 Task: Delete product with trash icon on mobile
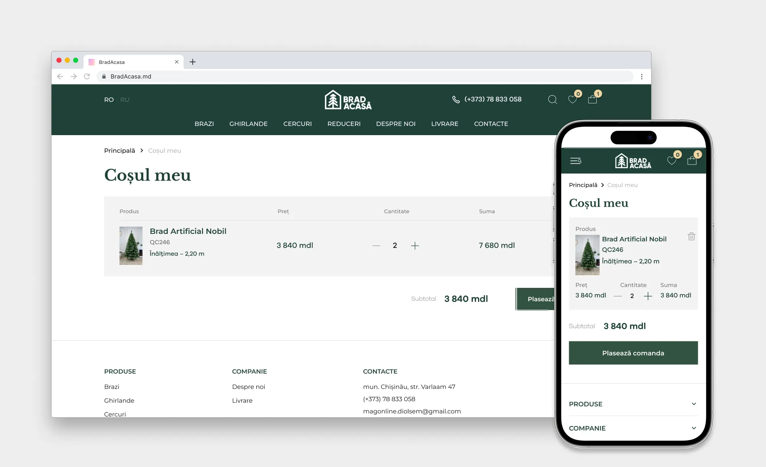tap(691, 237)
